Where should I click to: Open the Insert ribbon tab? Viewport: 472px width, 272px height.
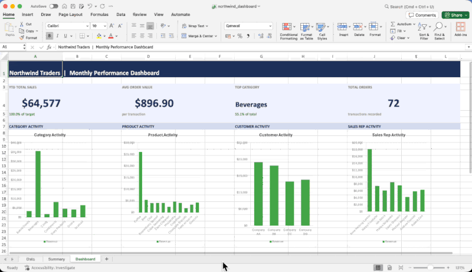tap(27, 14)
